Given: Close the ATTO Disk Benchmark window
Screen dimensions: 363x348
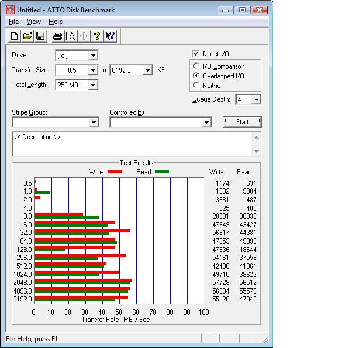Looking at the screenshot, I should (260, 10).
